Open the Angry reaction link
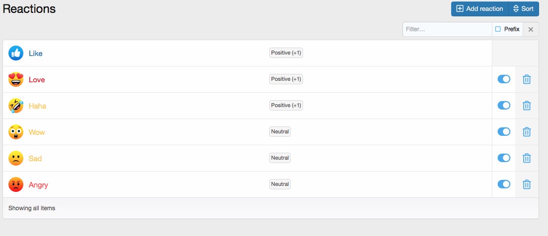Image resolution: width=548 pixels, height=236 pixels. click(38, 185)
